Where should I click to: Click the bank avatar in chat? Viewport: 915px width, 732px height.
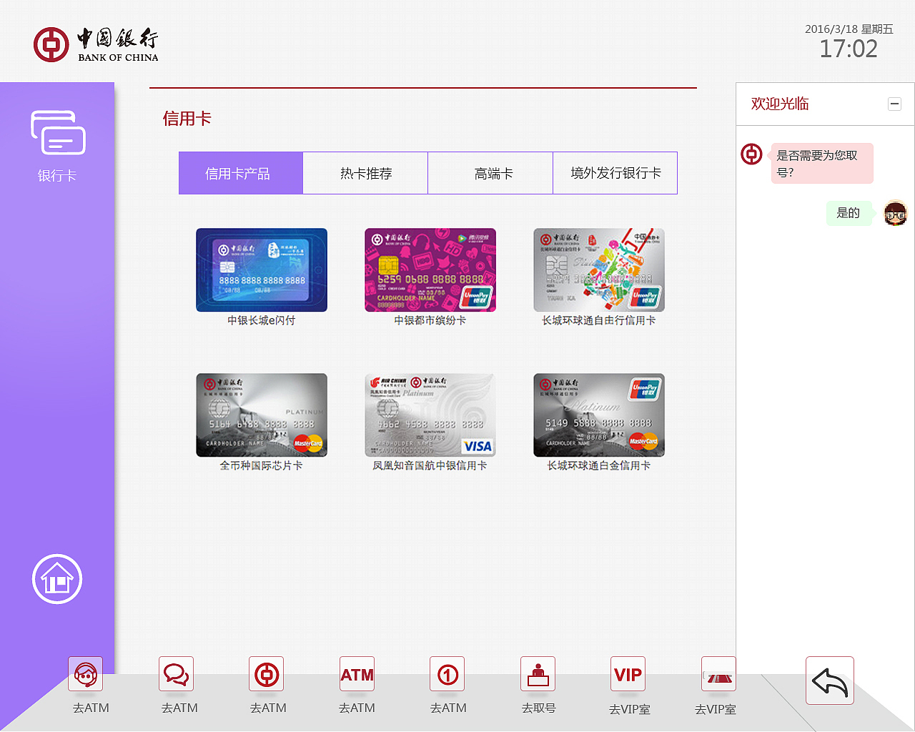(x=751, y=154)
